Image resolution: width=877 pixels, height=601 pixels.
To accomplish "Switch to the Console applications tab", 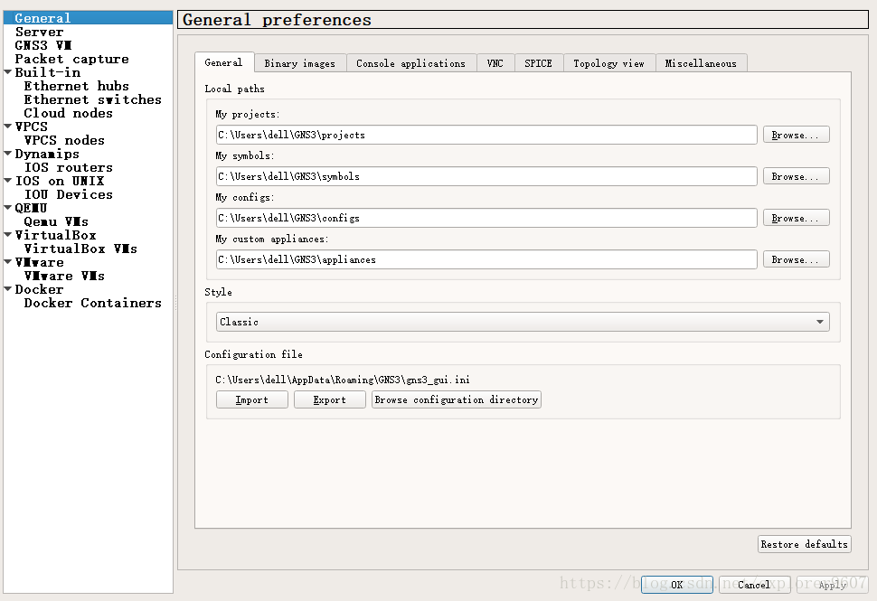I will click(411, 64).
